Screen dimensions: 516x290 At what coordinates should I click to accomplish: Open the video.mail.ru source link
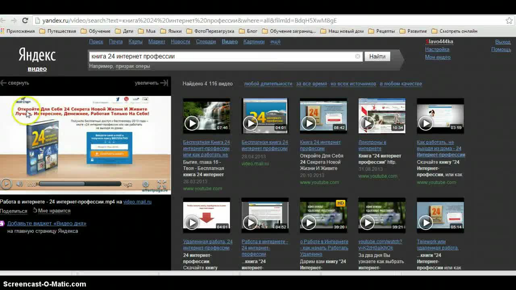coord(137,202)
